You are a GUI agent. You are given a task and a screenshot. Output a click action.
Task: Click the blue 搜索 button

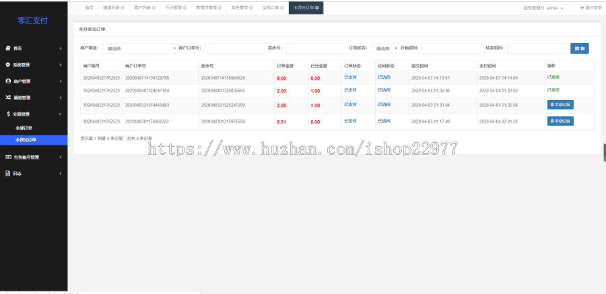point(579,48)
